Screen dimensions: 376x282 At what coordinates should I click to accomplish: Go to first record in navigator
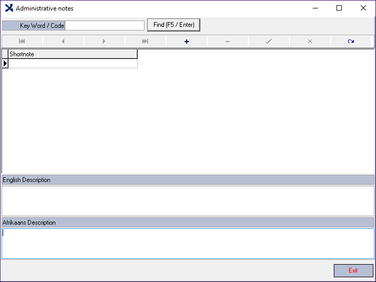pyautogui.click(x=22, y=42)
